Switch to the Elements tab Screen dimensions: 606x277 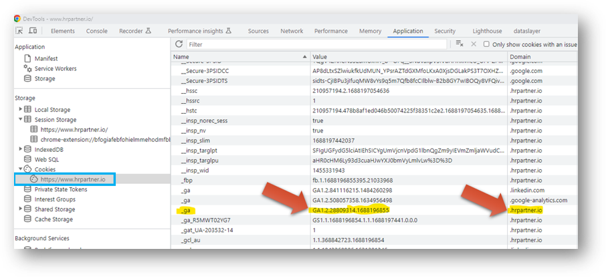(63, 31)
